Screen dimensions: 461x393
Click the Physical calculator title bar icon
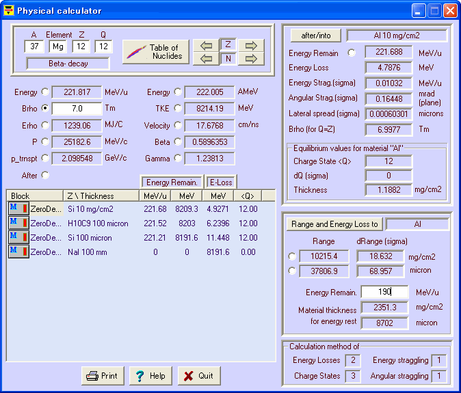pyautogui.click(x=9, y=10)
